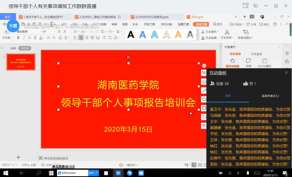Center-align the text

(81, 37)
